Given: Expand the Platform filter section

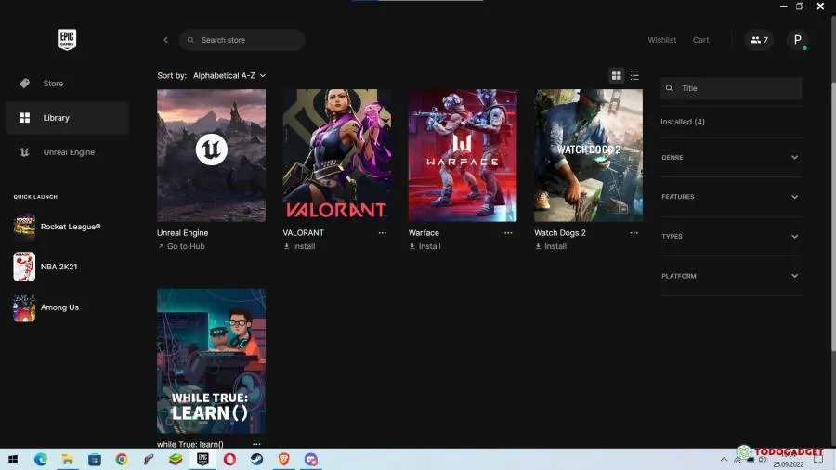Looking at the screenshot, I should pos(730,276).
